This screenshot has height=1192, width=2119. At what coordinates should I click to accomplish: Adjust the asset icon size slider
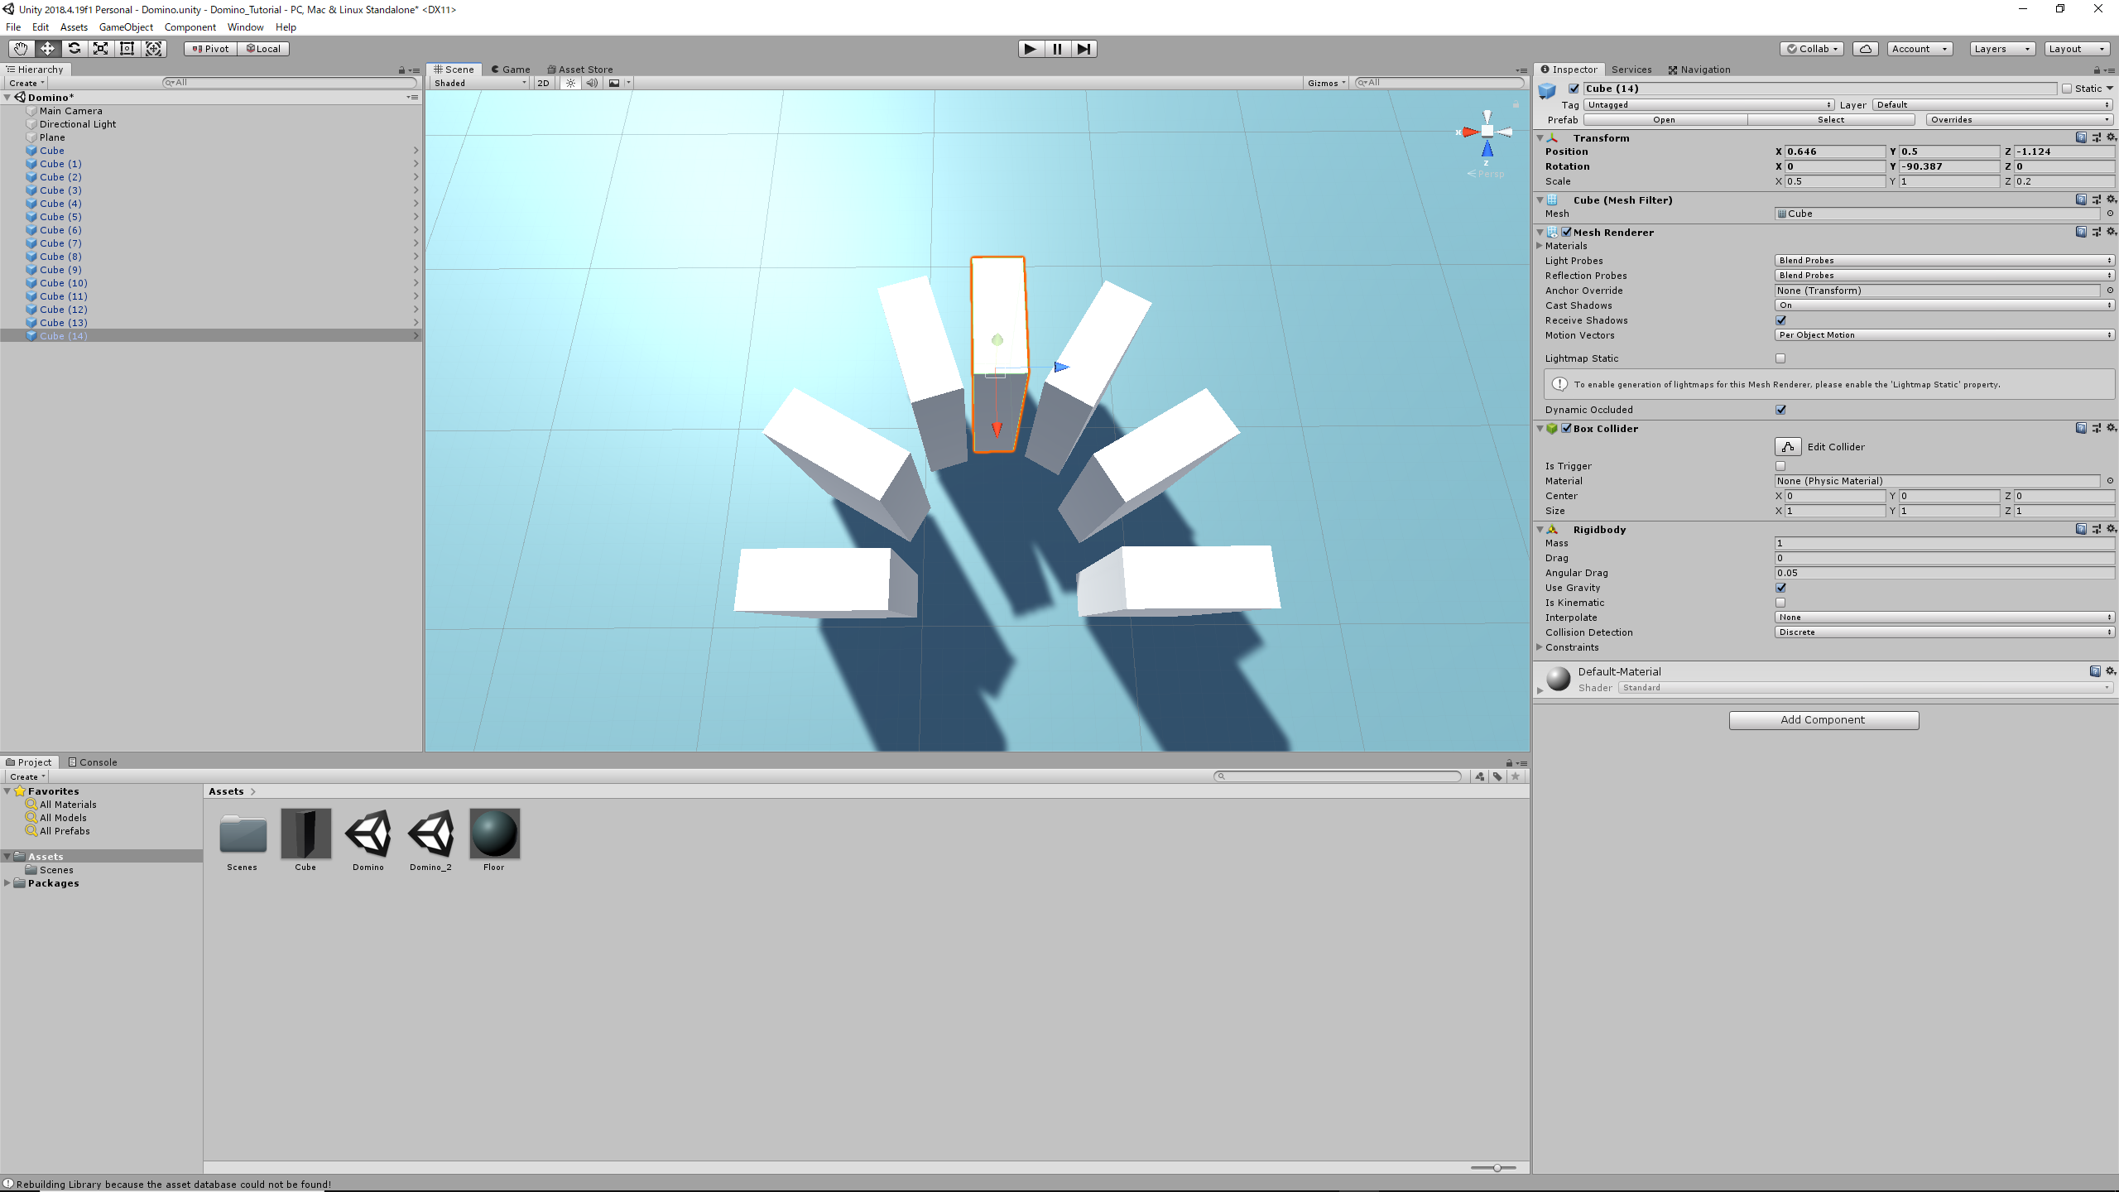click(1497, 1168)
